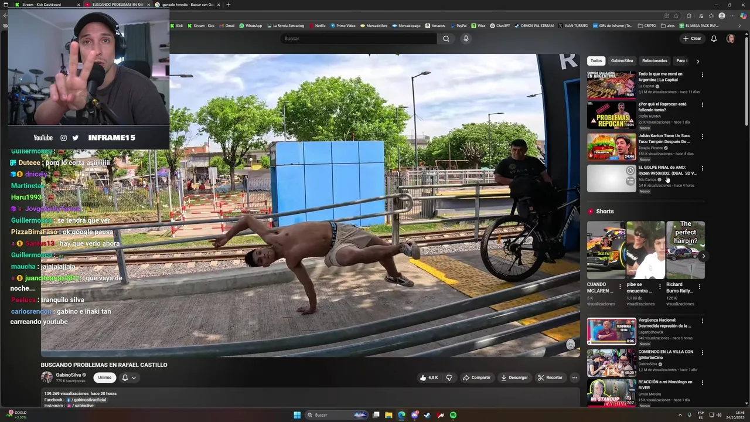Click the Recortar button
Viewport: 750px width, 422px height.
pos(550,377)
